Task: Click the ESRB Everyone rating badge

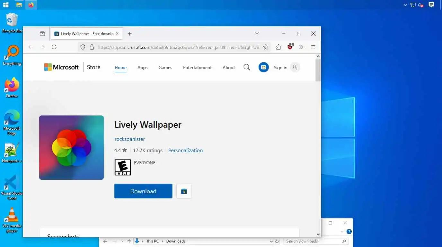Action: click(x=123, y=167)
